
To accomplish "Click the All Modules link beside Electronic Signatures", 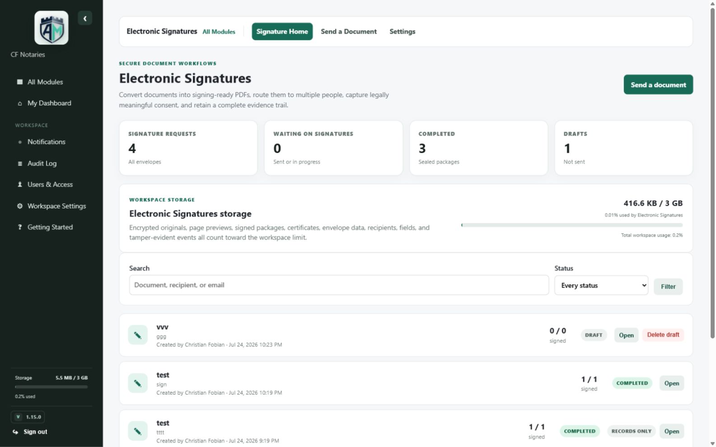I will coord(219,32).
